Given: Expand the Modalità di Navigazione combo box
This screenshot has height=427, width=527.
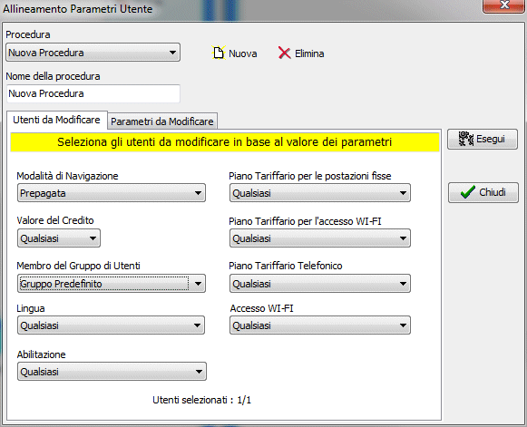Looking at the screenshot, I should (112, 193).
